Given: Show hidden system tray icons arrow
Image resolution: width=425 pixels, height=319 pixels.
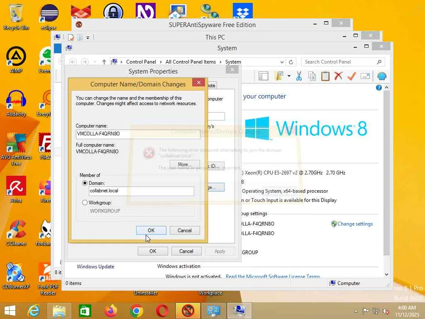Looking at the screenshot, I should pos(356,311).
